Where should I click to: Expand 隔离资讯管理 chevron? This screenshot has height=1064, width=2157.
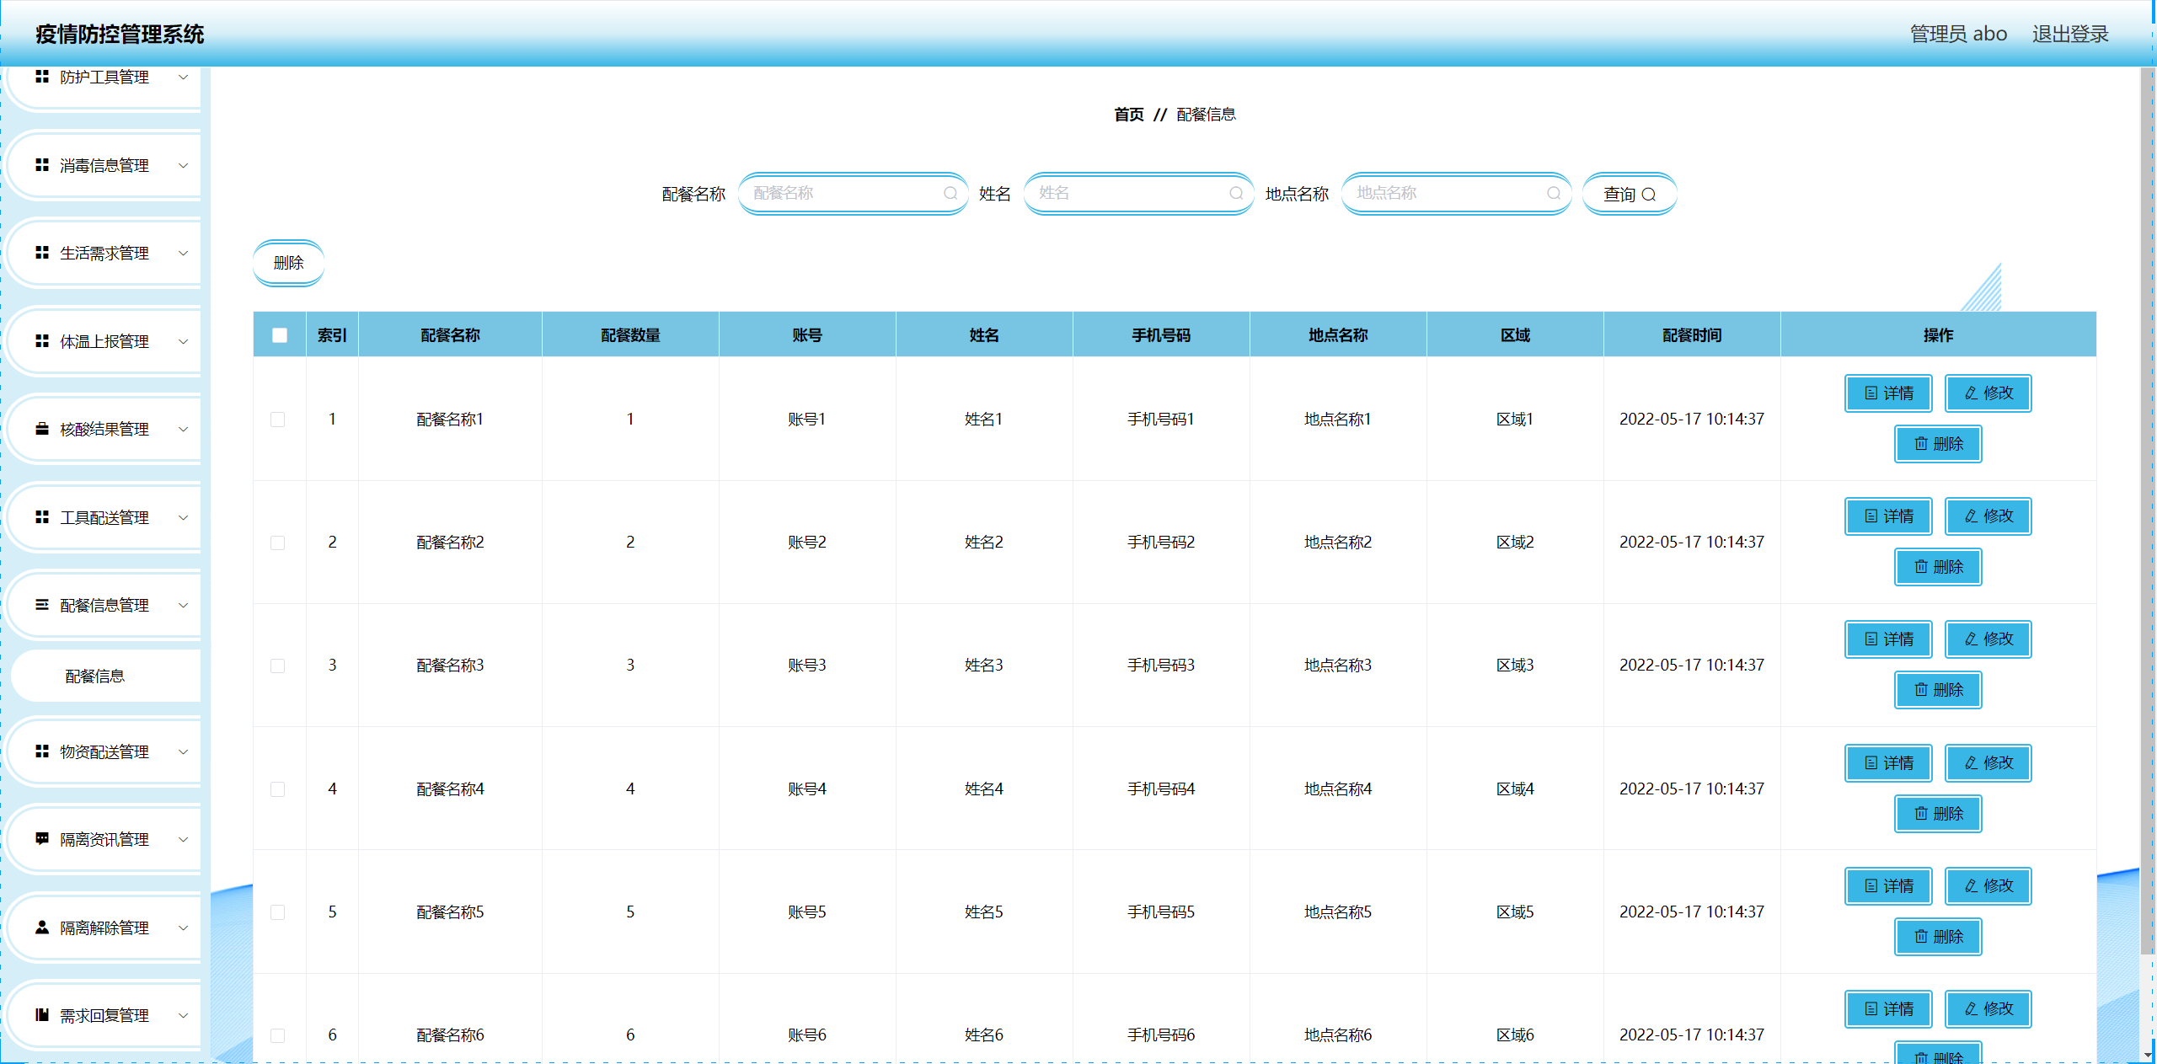[x=183, y=839]
